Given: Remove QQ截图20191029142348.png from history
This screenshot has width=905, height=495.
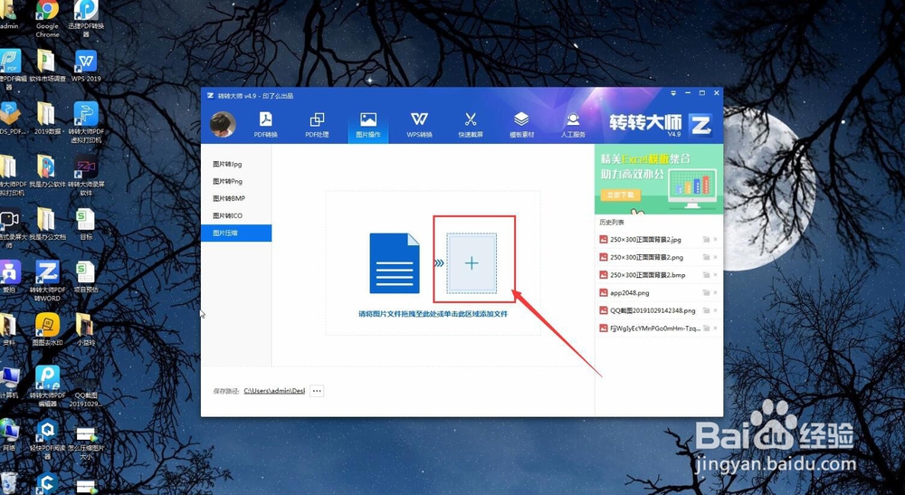Looking at the screenshot, I should 716,310.
